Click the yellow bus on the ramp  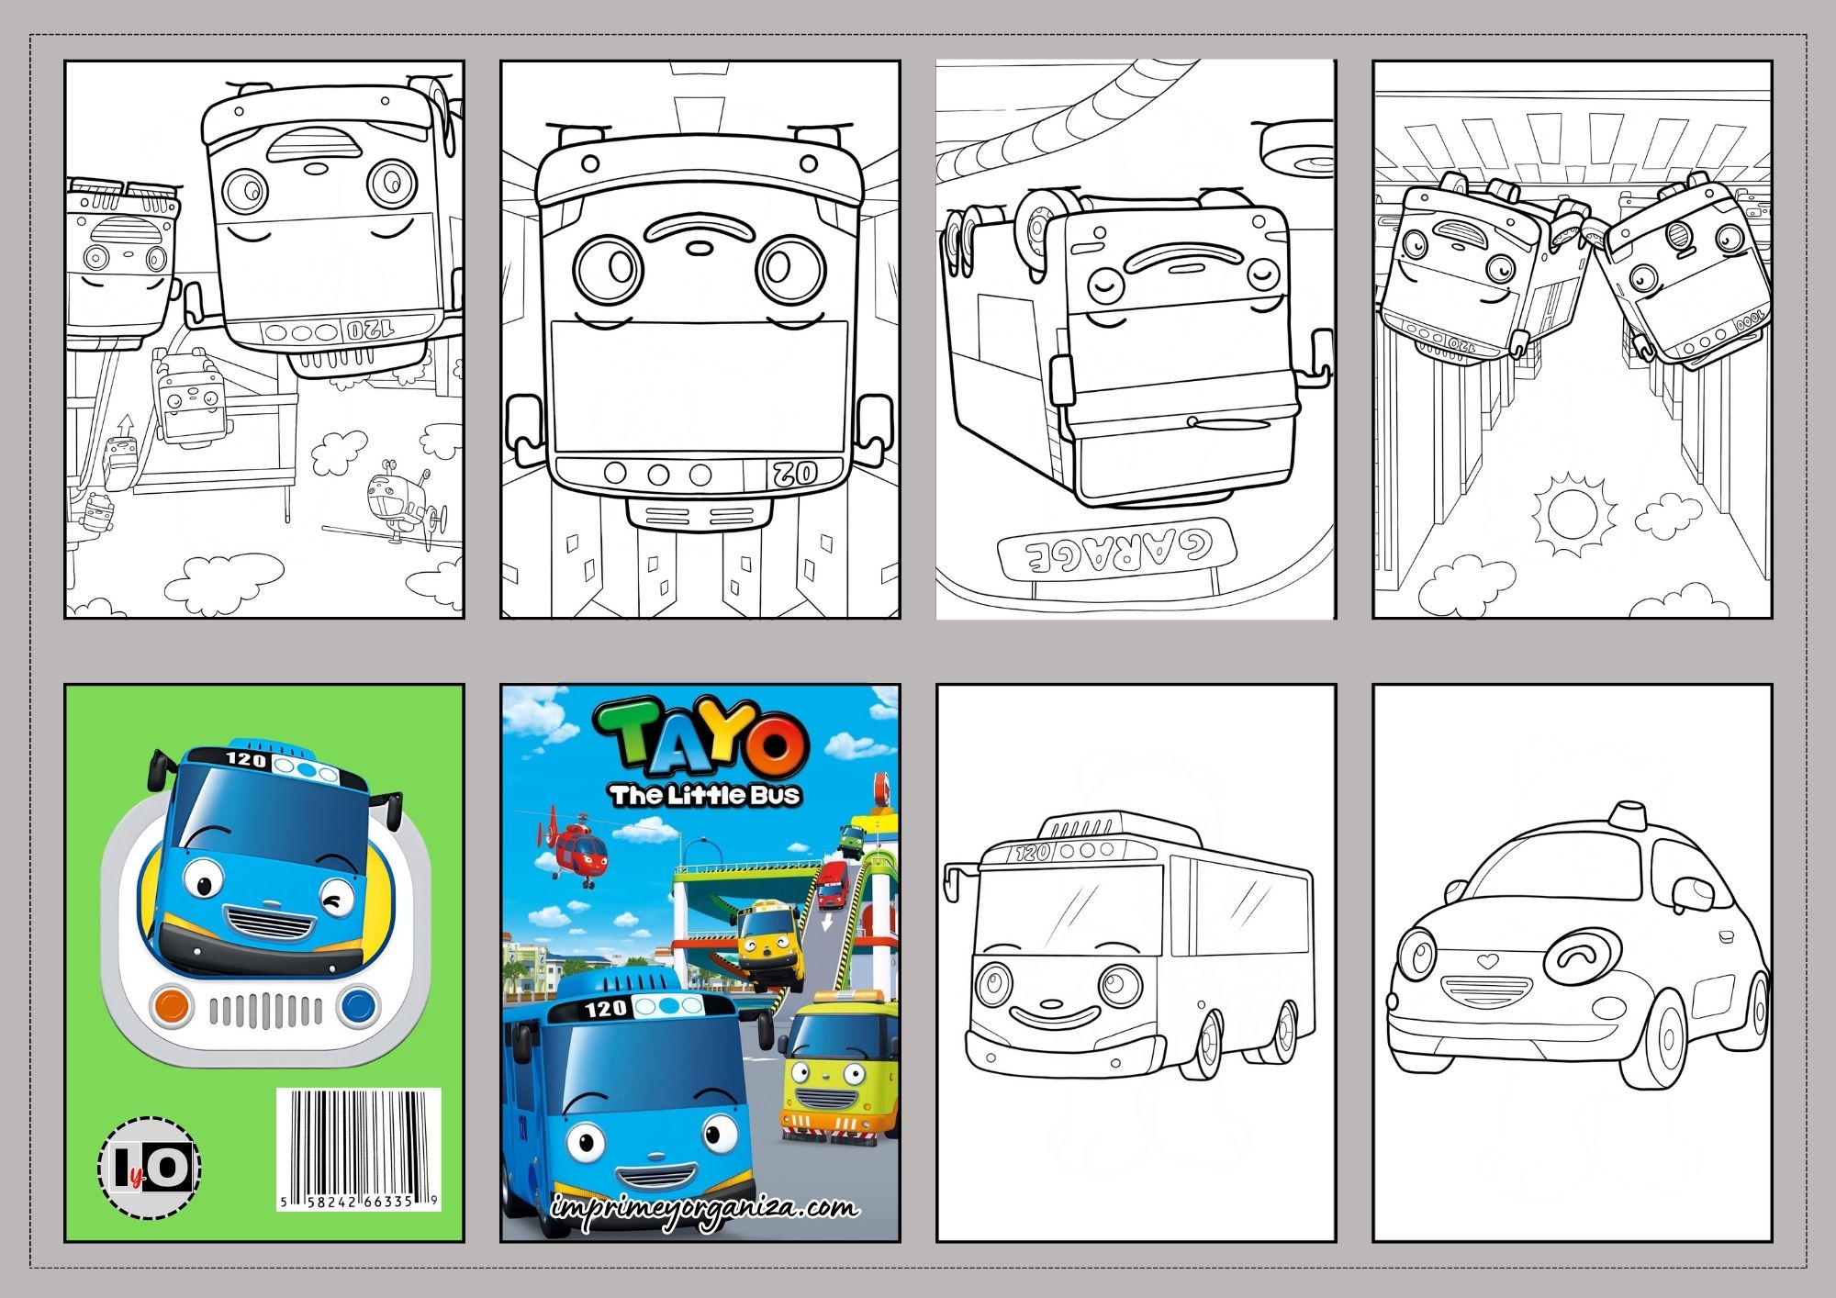pyautogui.click(x=769, y=946)
